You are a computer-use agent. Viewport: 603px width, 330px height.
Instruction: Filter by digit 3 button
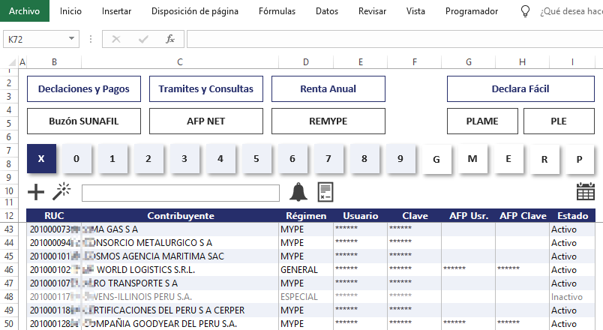click(184, 158)
